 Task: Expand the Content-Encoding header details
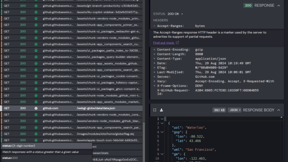pyautogui.click(x=154, y=49)
